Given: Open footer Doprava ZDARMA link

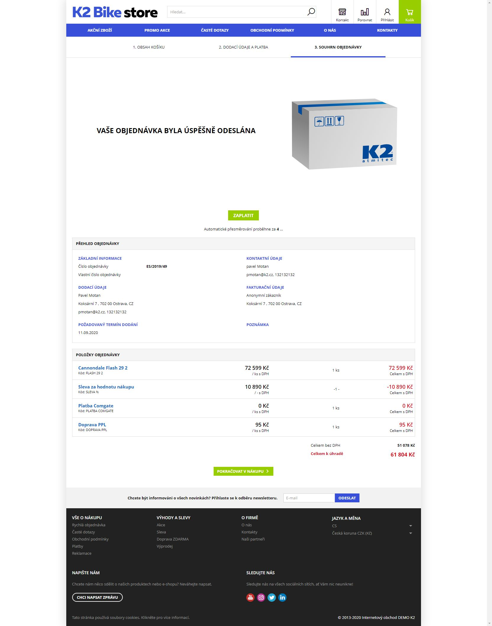Looking at the screenshot, I should [x=173, y=539].
